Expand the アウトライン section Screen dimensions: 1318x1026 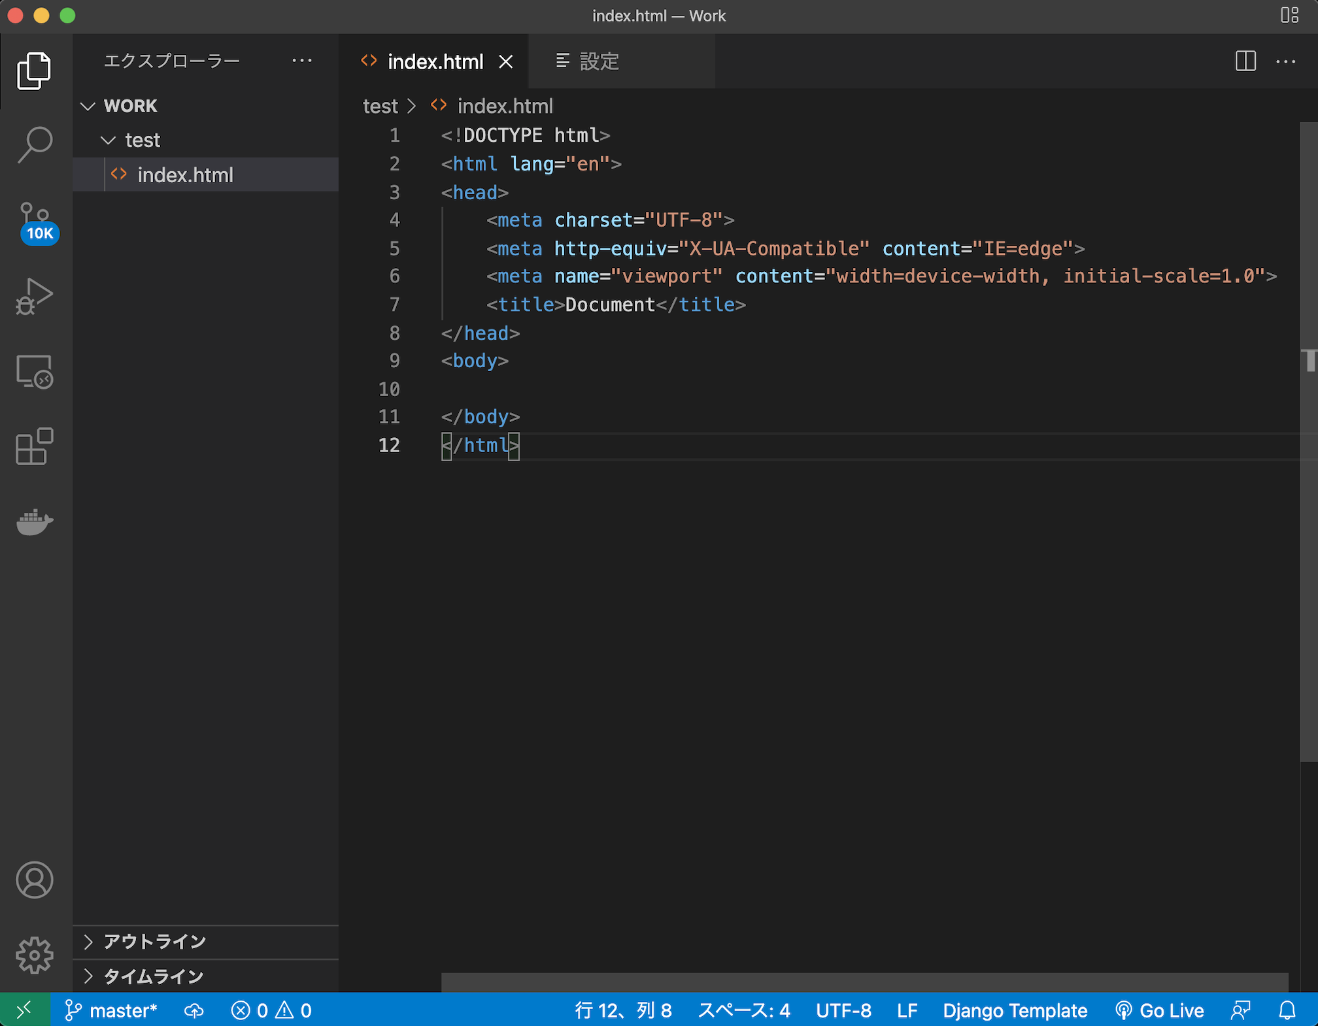click(x=154, y=942)
